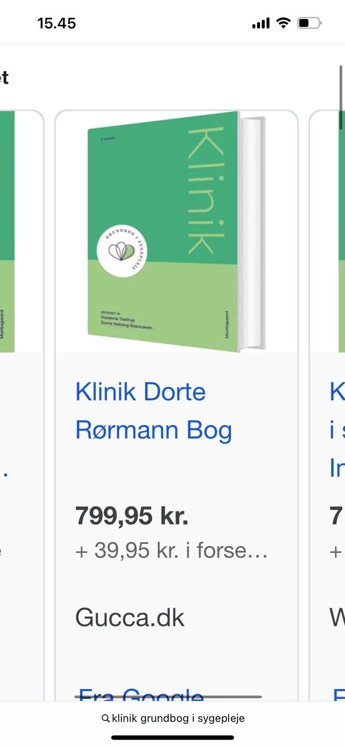Click the vertical scrollbar at the right edge

(341, 97)
